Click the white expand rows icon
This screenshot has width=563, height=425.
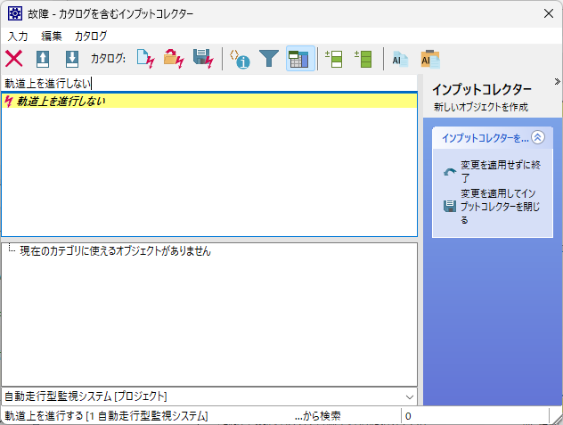[x=333, y=60]
